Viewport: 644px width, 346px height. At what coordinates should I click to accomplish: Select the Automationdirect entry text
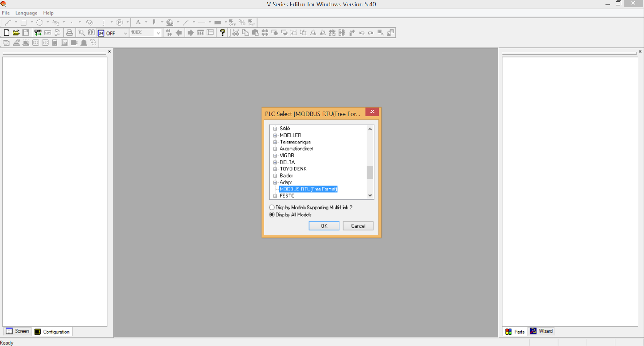pyautogui.click(x=296, y=149)
